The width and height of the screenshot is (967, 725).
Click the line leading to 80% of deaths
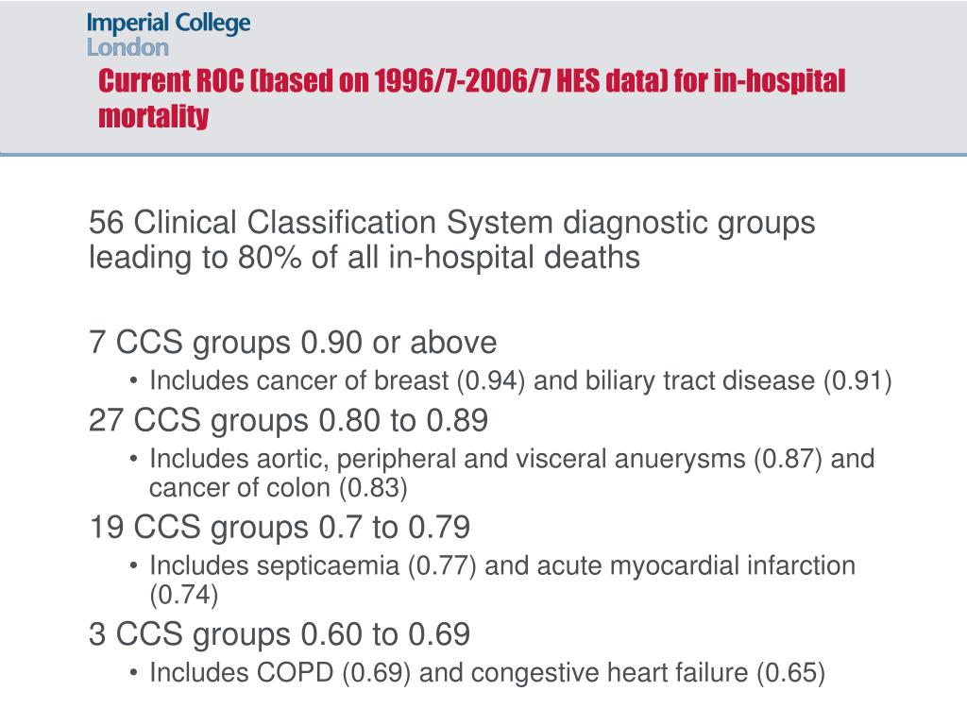click(x=364, y=257)
